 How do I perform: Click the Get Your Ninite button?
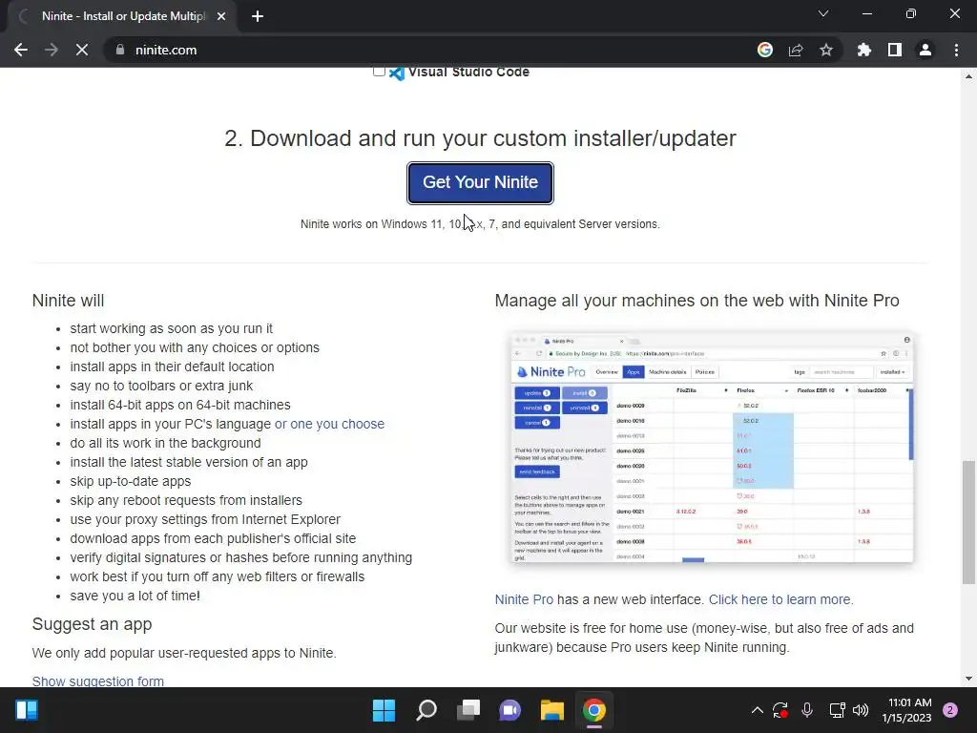click(481, 182)
